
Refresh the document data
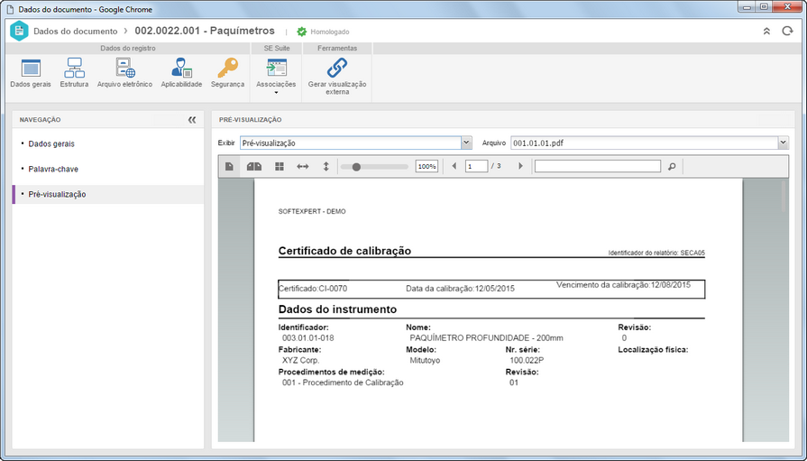[787, 31]
